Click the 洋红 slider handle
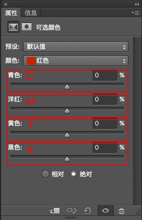 click(67, 111)
